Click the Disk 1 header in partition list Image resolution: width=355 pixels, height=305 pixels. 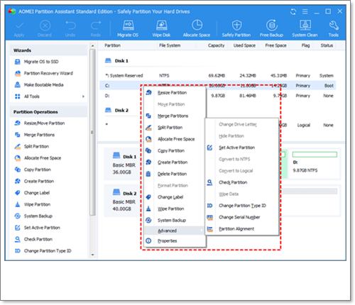116,61
